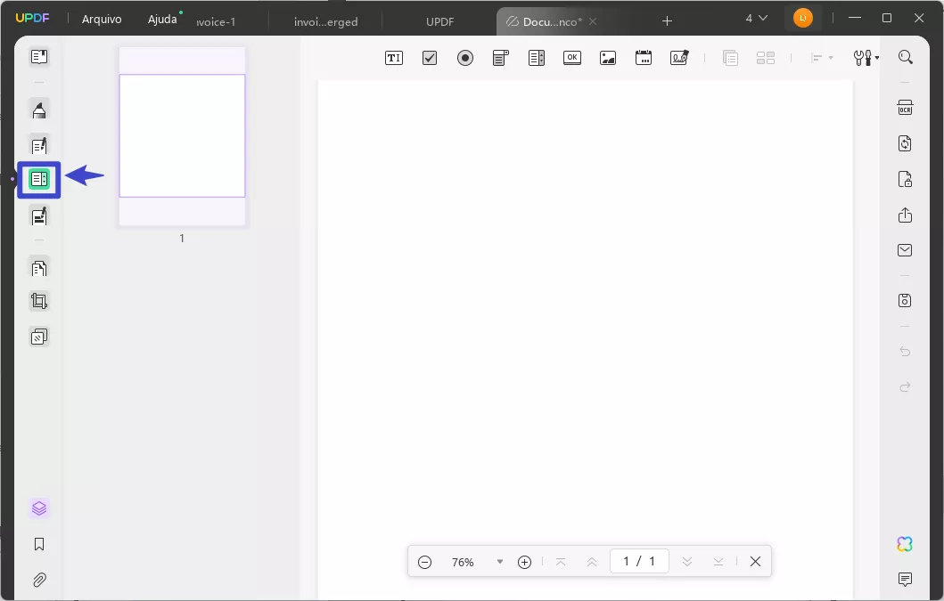Add an image field to the form

click(607, 58)
